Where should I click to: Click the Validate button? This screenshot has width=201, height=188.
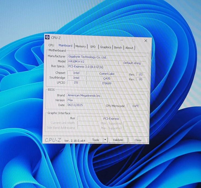118,140
